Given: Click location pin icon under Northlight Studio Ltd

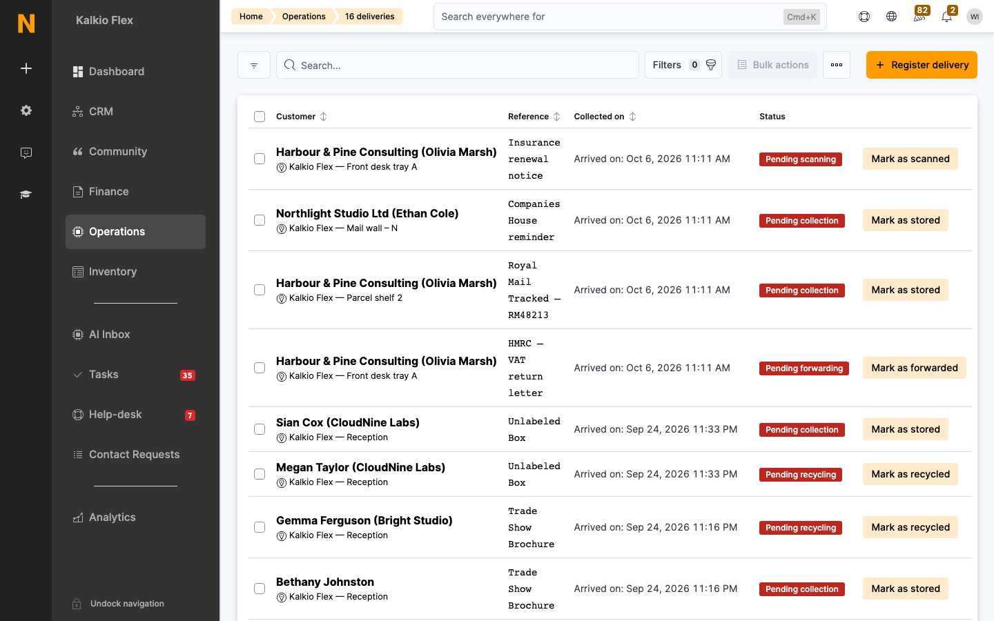Looking at the screenshot, I should tap(282, 229).
